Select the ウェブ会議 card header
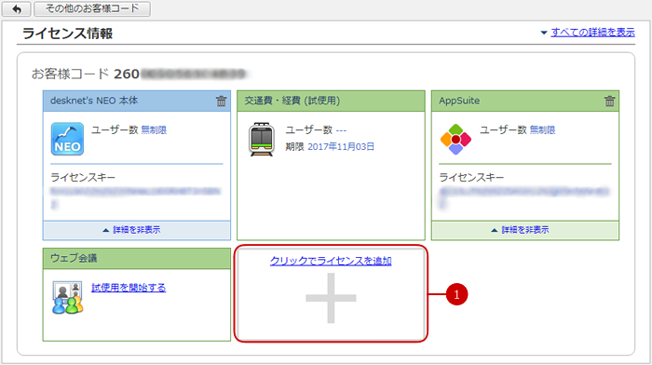 (x=137, y=259)
